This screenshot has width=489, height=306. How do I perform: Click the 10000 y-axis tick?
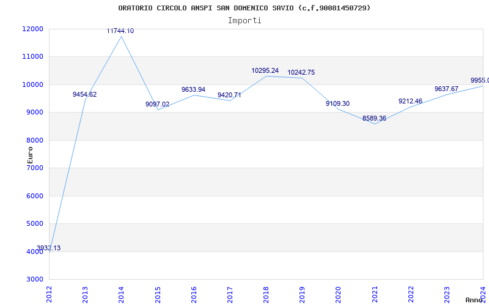point(33,84)
